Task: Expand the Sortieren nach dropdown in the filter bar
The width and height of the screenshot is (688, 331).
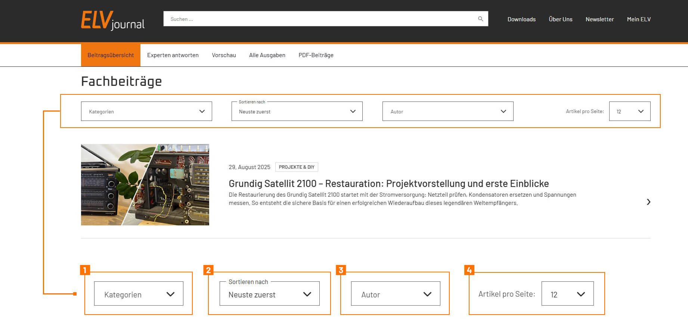Action: [x=297, y=111]
